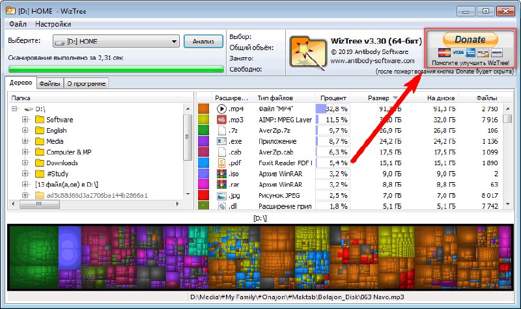Click the WizTree wizard folder logo
The width and height of the screenshot is (521, 309).
[x=307, y=53]
